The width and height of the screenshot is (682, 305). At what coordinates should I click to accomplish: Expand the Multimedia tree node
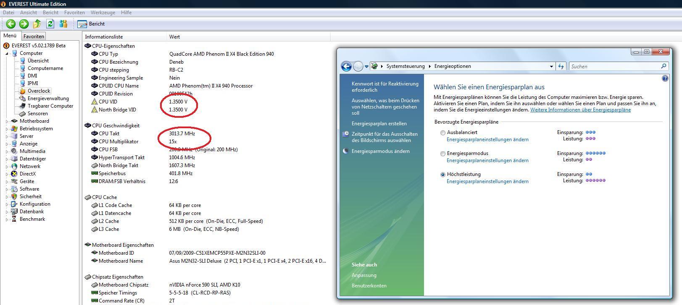7,152
